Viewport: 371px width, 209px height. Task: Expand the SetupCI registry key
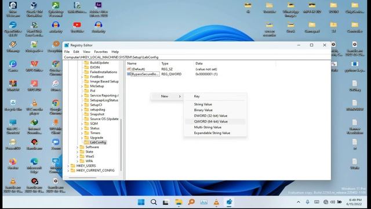pos(82,105)
